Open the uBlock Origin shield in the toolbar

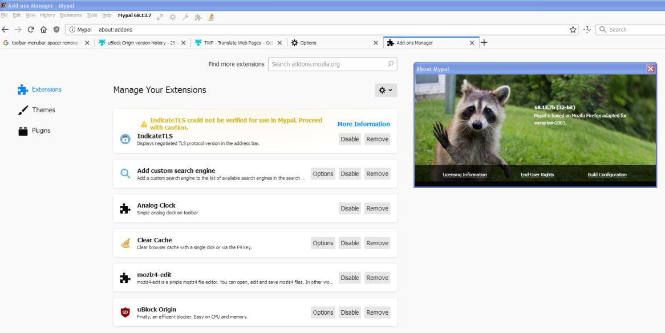56,30
